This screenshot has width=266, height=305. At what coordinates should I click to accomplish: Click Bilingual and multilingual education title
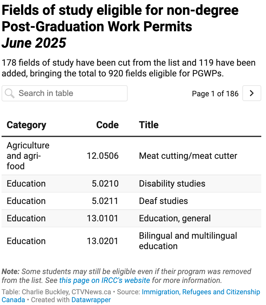188,241
